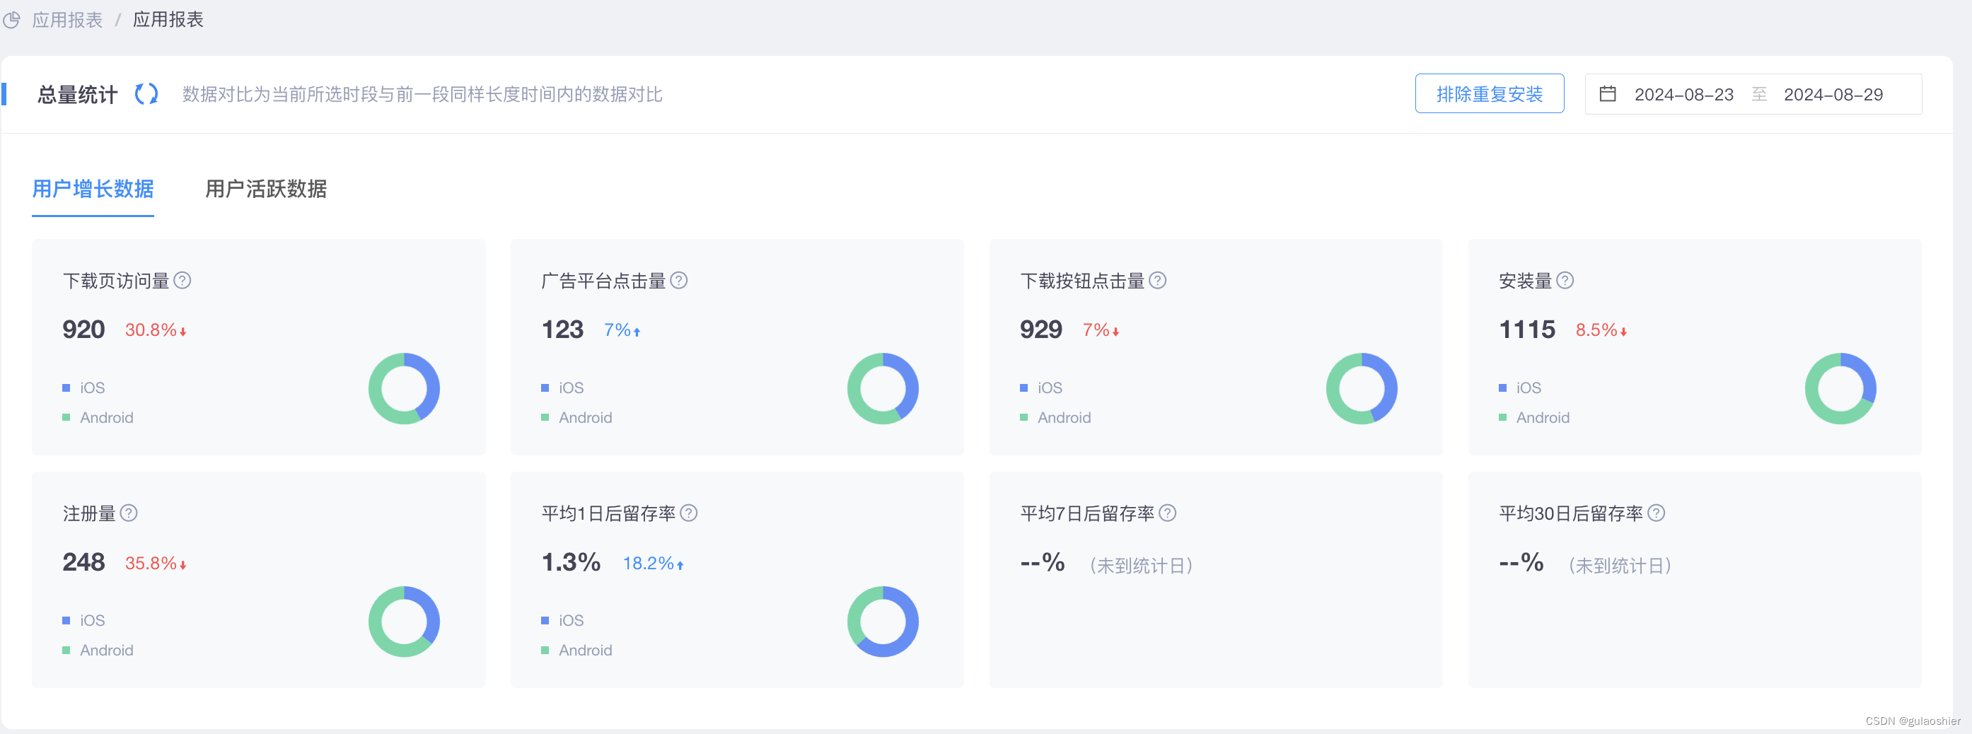Click help icon beside 广告平台点击量

[679, 280]
